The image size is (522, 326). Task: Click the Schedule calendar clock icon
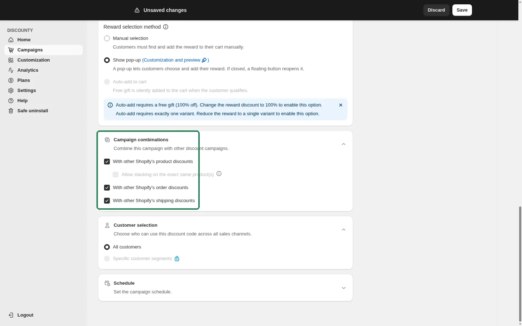(107, 283)
